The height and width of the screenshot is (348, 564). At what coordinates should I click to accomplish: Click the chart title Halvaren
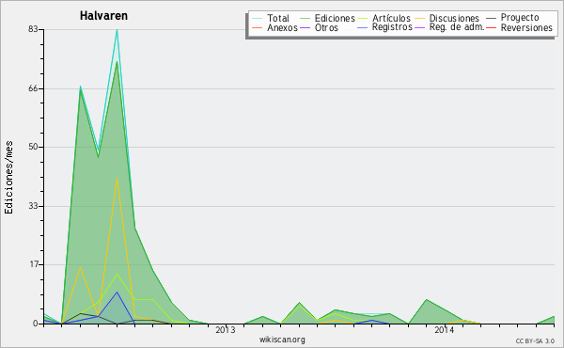[x=103, y=16]
